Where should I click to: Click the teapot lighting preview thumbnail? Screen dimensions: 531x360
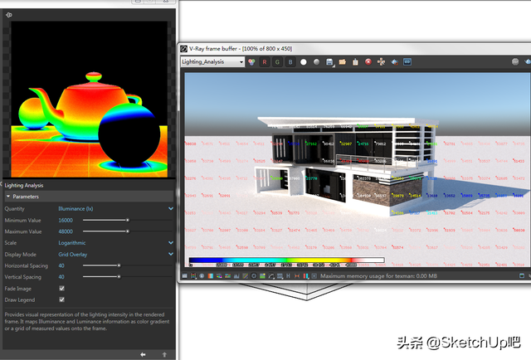(90, 100)
